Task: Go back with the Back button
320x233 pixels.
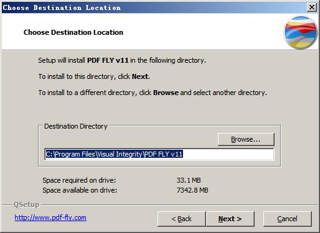Action: pyautogui.click(x=182, y=219)
